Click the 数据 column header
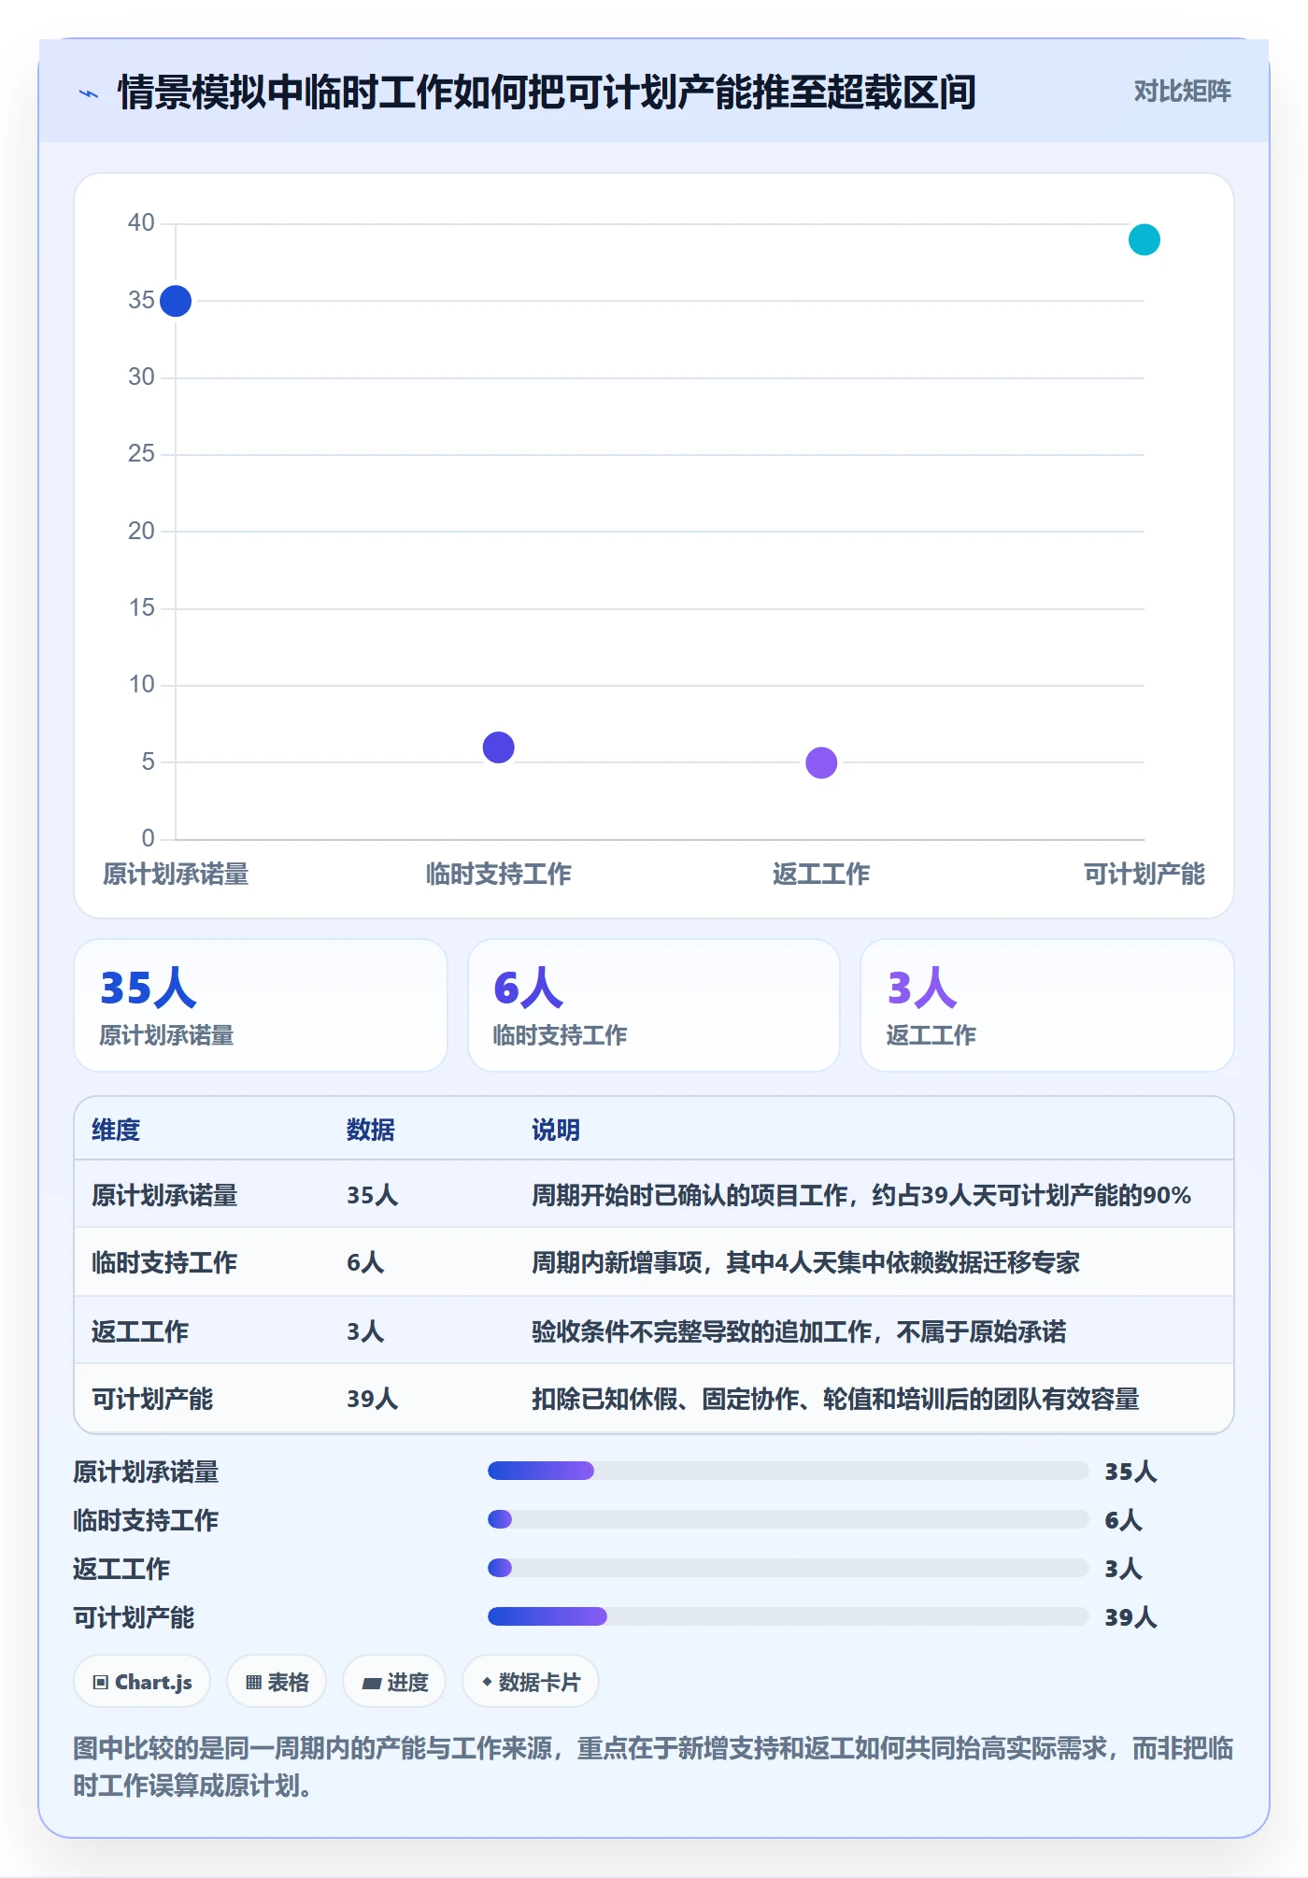The width and height of the screenshot is (1308, 1878). point(371,1130)
